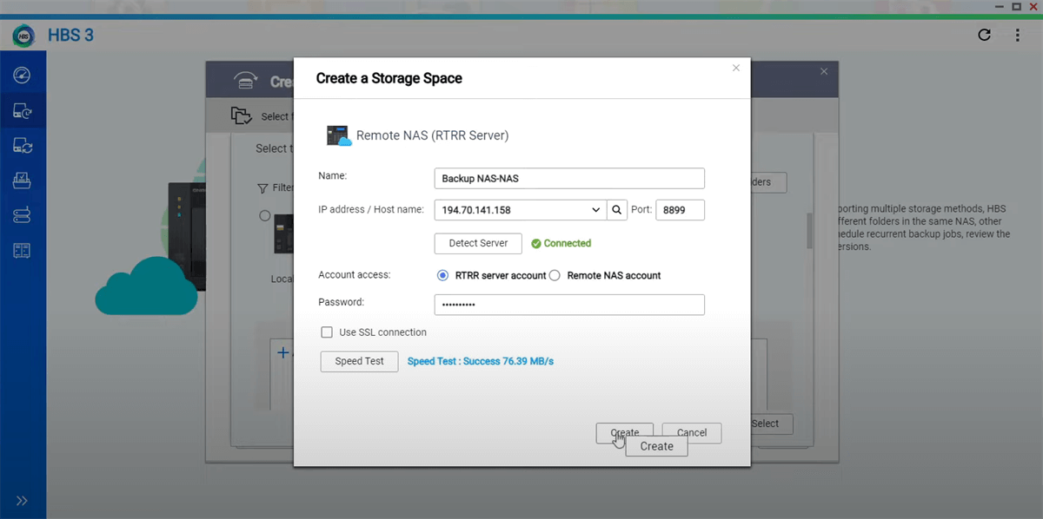The width and height of the screenshot is (1043, 519).
Task: Close the Create a Storage Space dialog
Action: [x=735, y=68]
